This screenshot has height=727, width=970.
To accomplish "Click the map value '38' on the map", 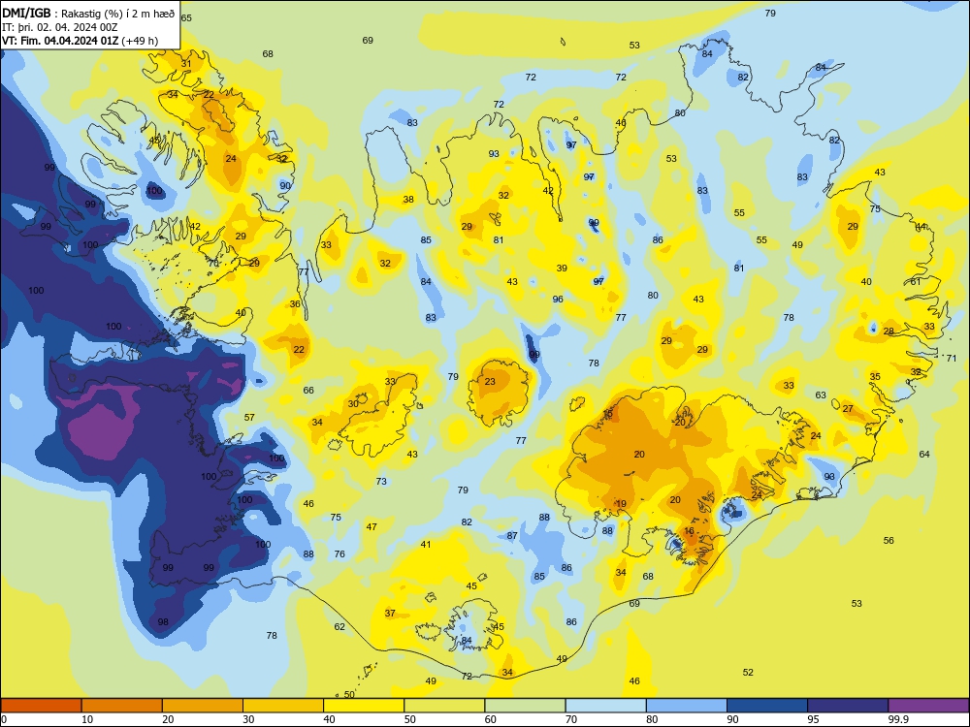I will [x=408, y=199].
